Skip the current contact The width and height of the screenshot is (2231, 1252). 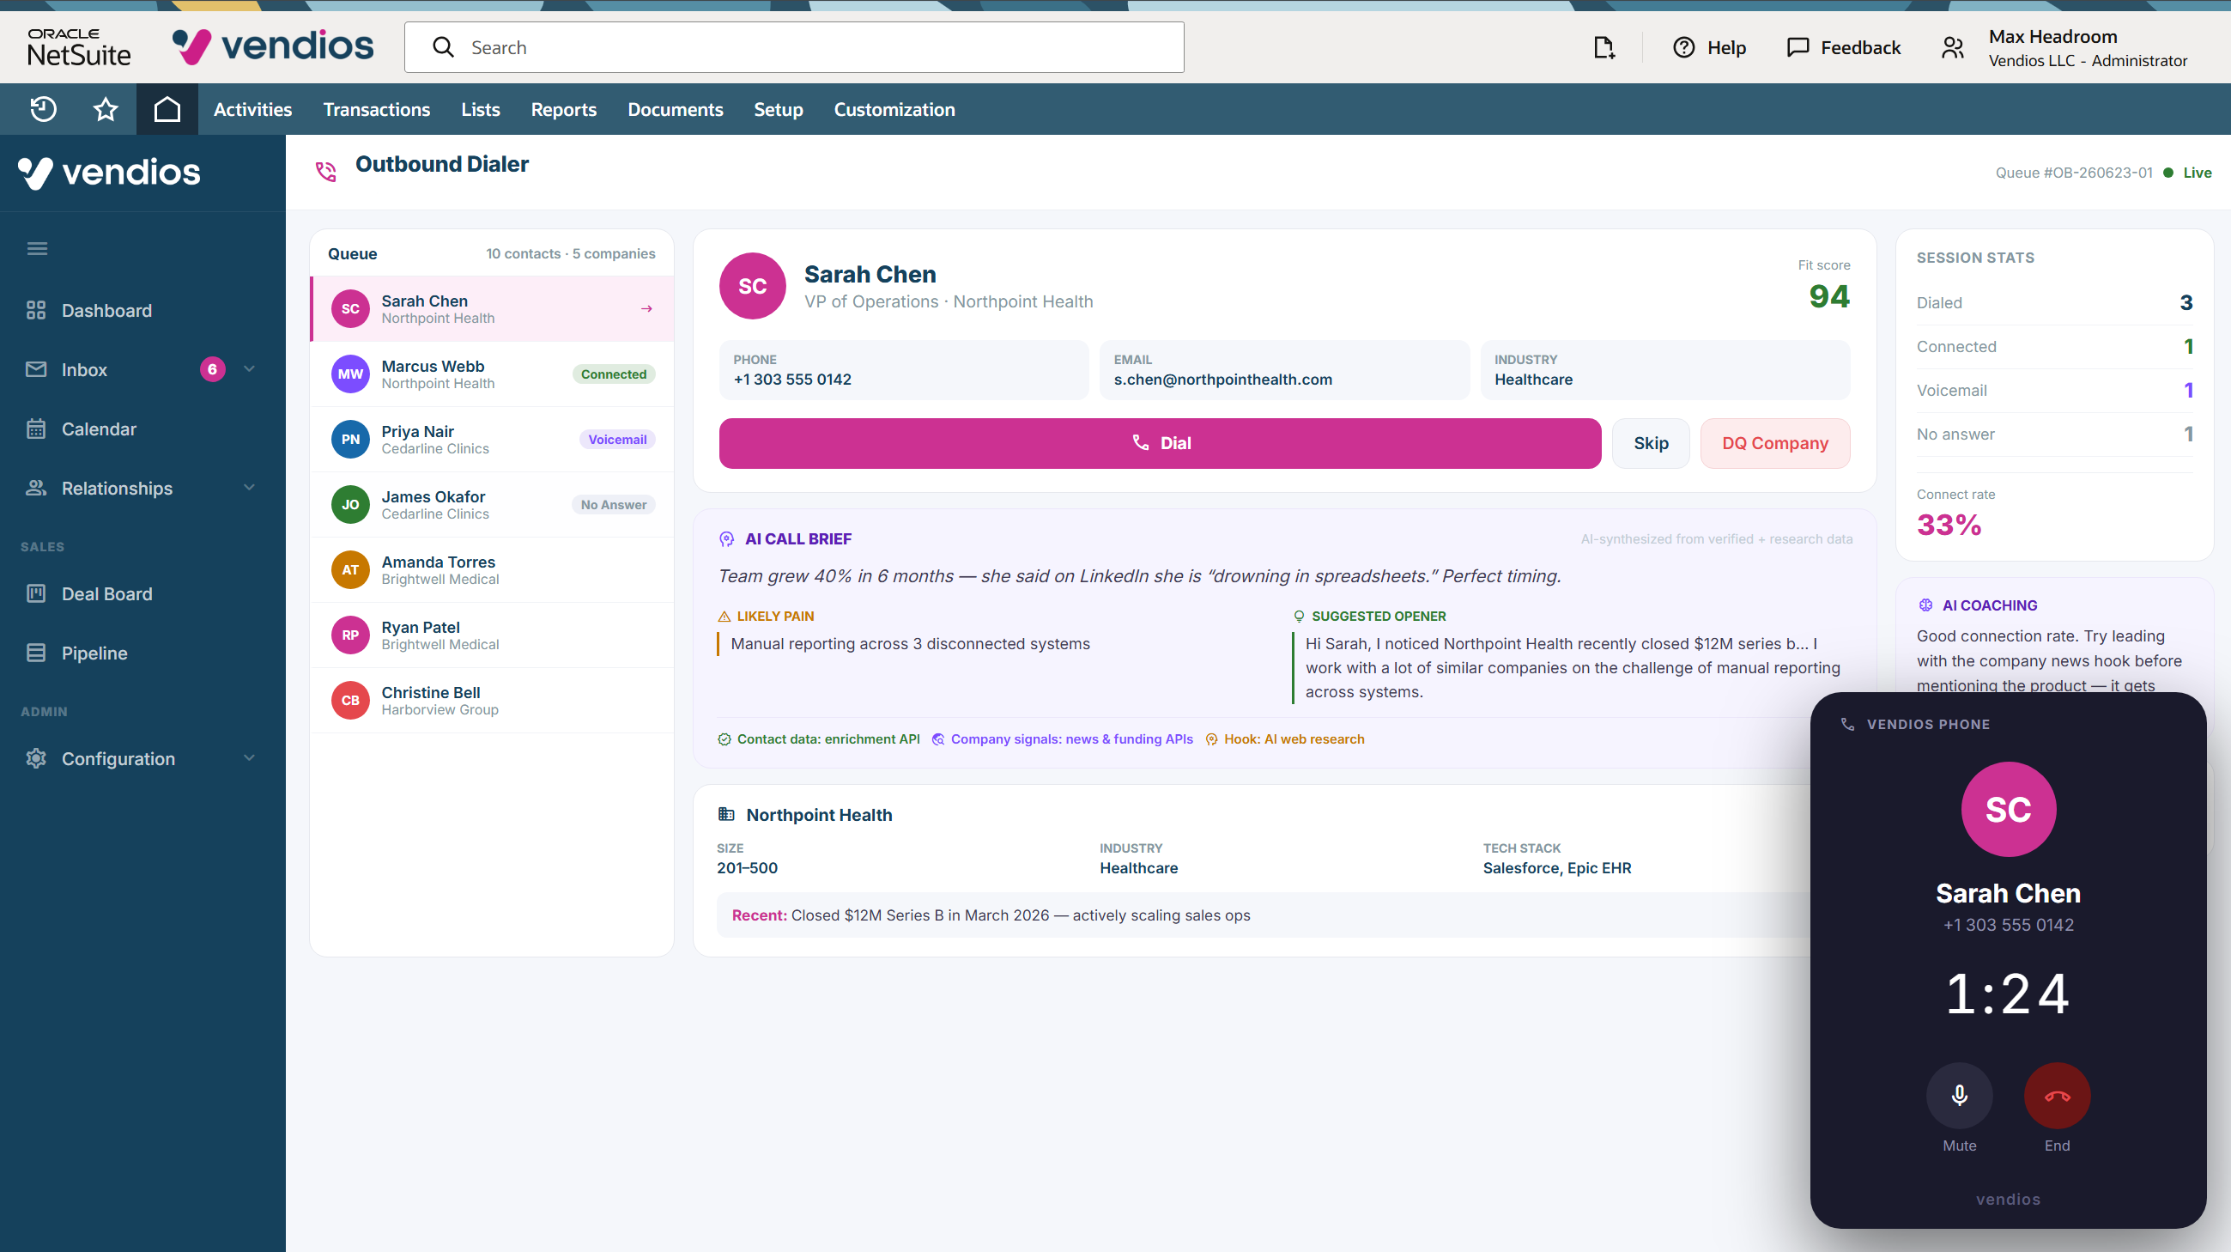[x=1651, y=443]
